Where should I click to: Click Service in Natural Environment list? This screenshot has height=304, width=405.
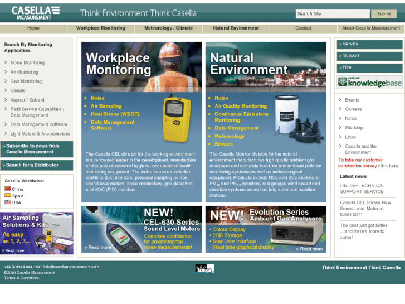click(x=224, y=144)
